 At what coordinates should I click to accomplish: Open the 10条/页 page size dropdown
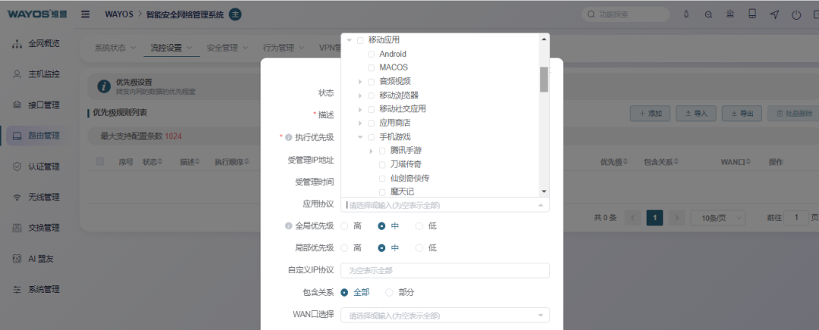click(717, 217)
